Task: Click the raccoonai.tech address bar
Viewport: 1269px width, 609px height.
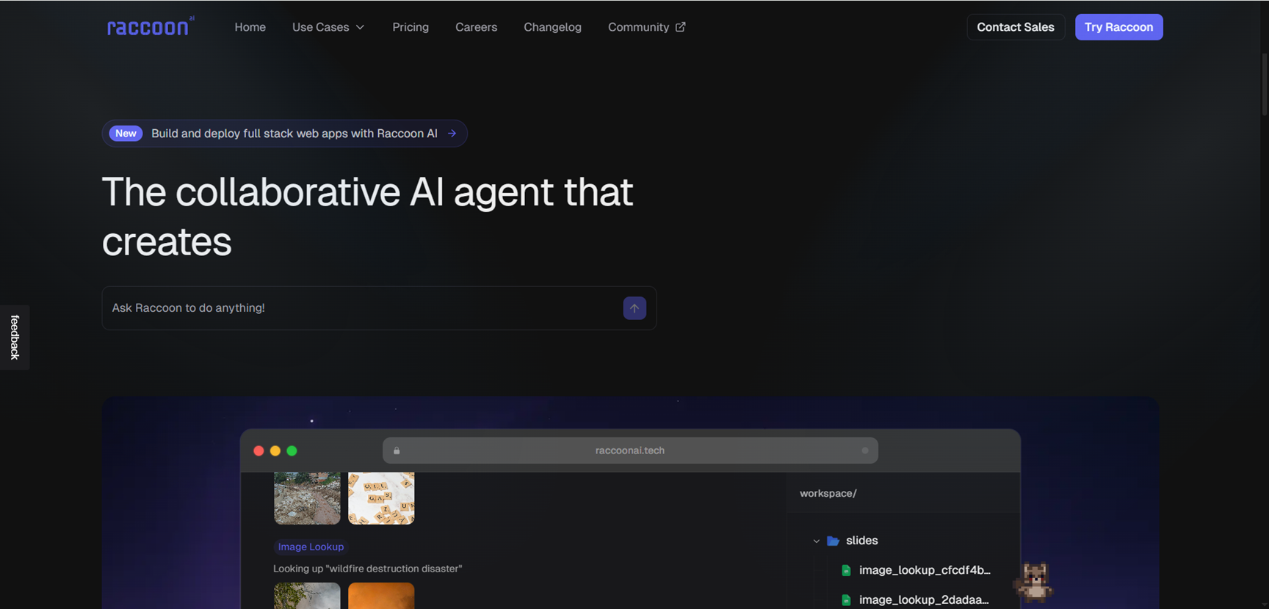Action: [630, 451]
